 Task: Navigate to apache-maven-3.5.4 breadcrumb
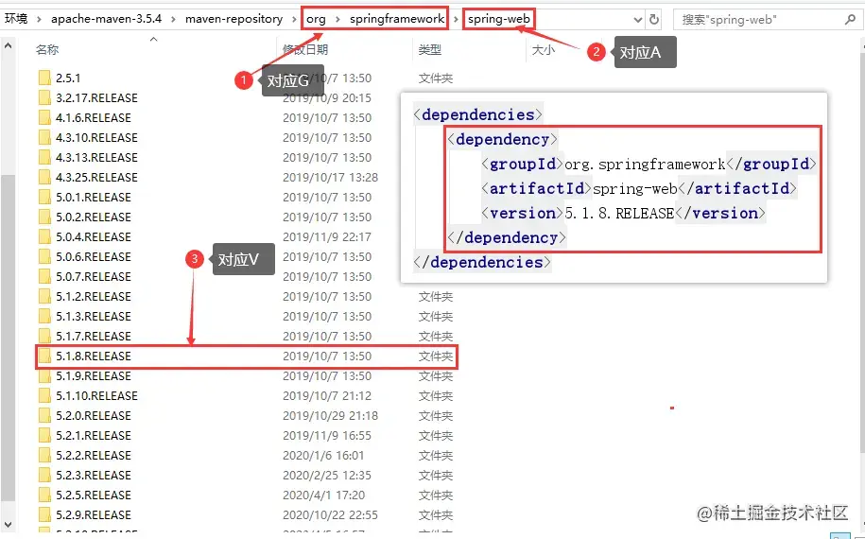(107, 19)
